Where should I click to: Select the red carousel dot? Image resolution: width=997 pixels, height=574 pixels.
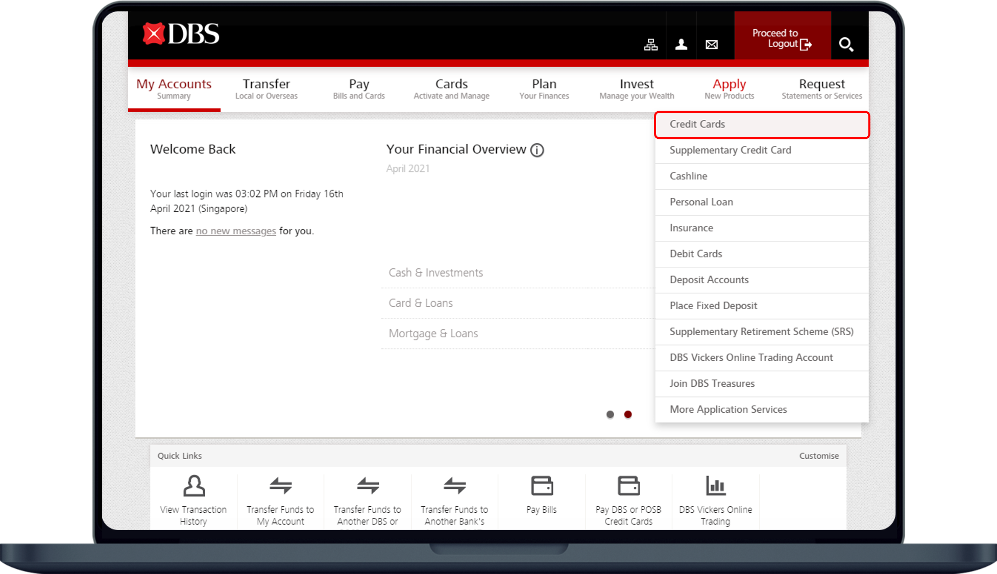tap(628, 414)
